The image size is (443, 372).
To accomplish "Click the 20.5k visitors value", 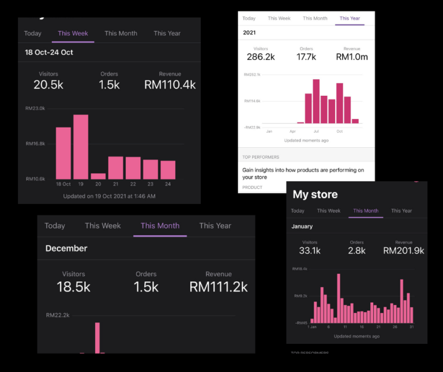I will click(x=48, y=84).
